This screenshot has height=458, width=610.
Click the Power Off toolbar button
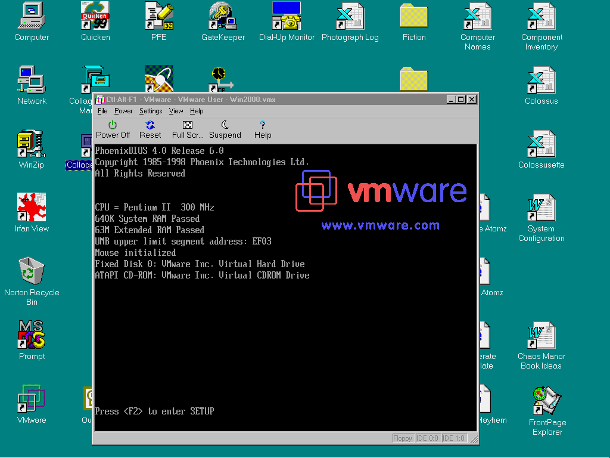click(113, 129)
